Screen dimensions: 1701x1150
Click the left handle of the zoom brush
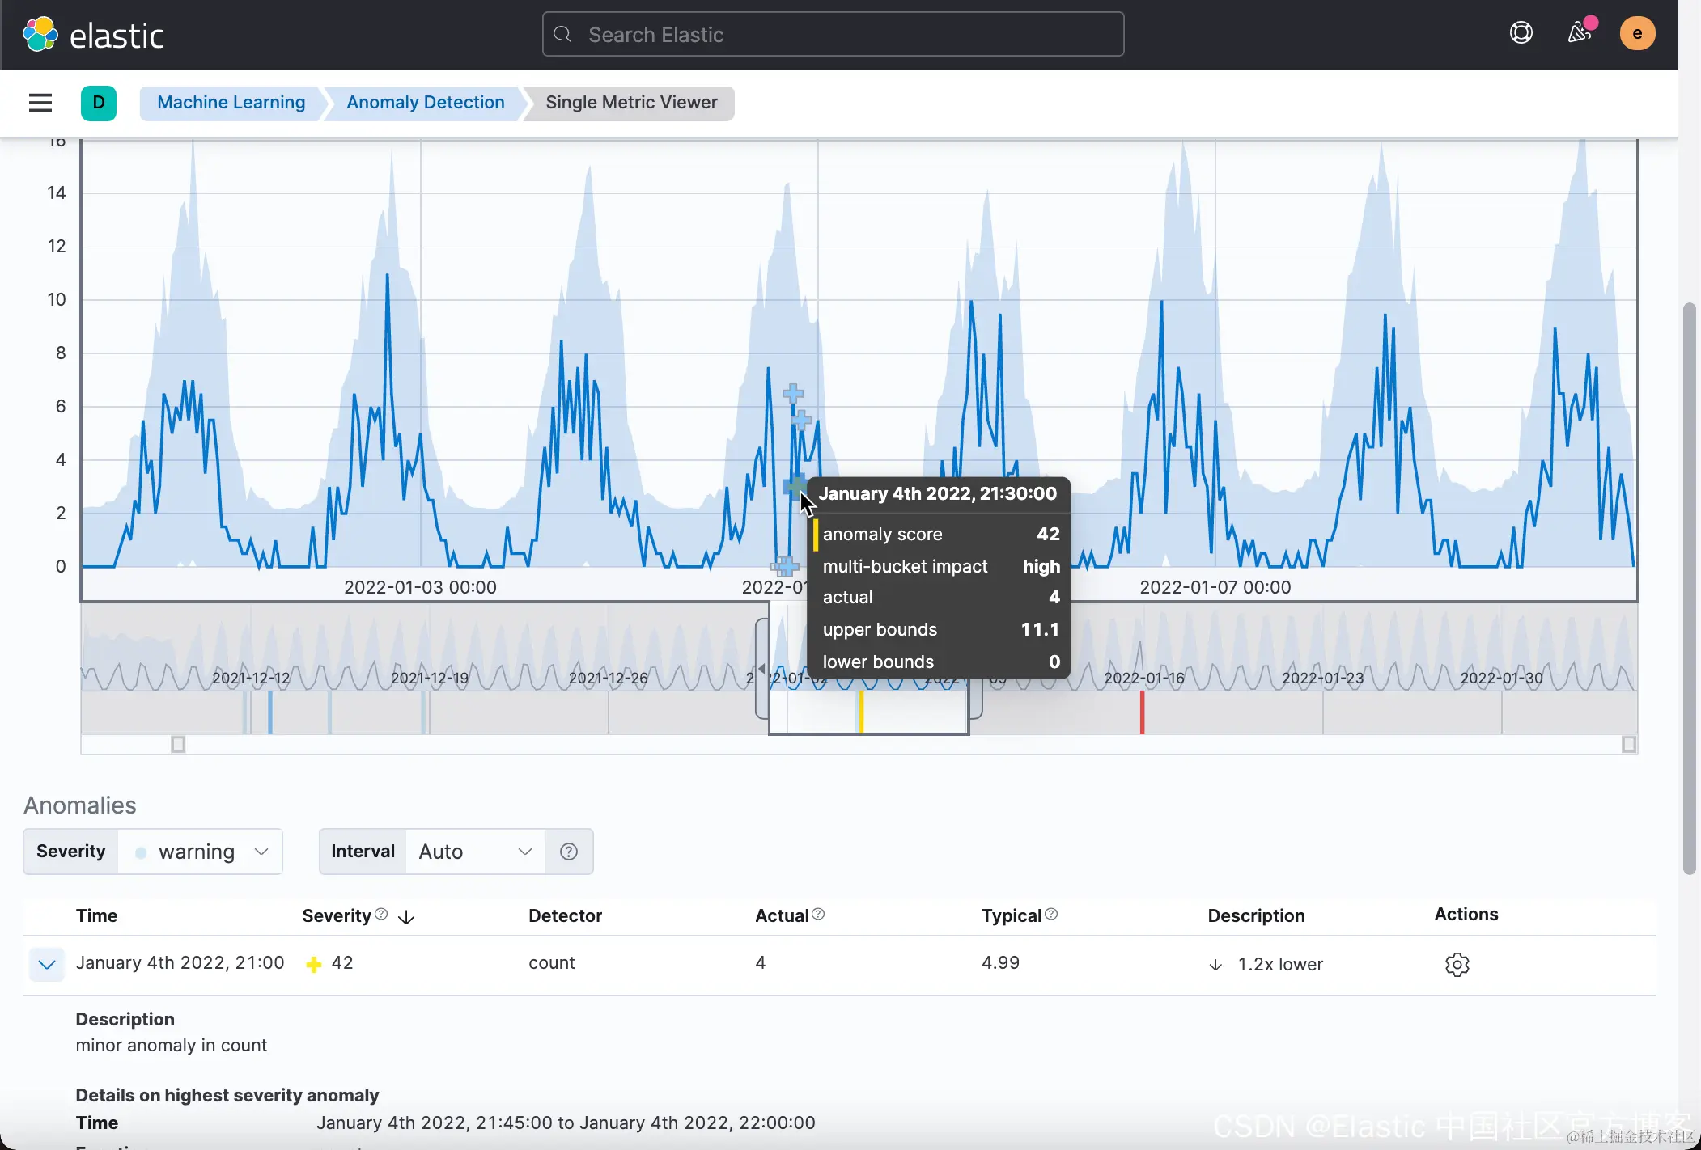(x=761, y=668)
